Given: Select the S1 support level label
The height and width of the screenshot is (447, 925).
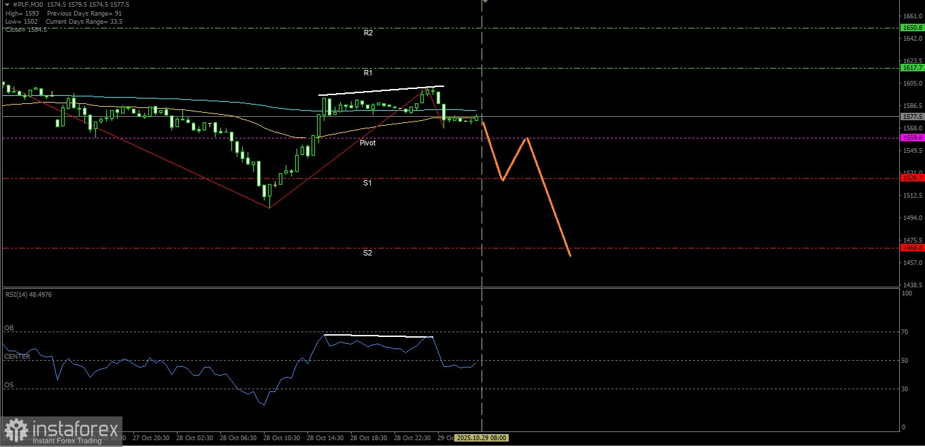Looking at the screenshot, I should pyautogui.click(x=367, y=183).
